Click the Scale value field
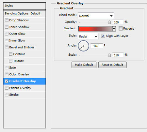 coord(118,55)
